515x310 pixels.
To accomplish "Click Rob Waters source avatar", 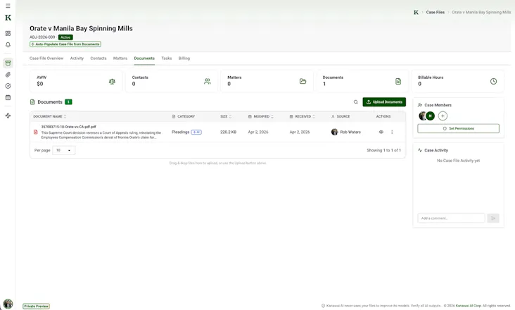I will (x=334, y=132).
